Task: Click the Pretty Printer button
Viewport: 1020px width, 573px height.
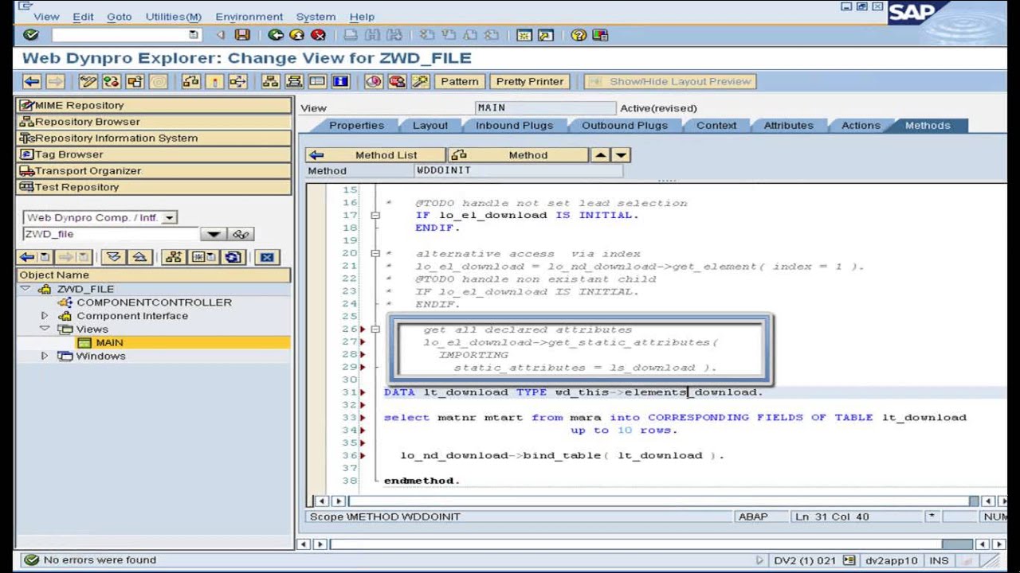Action: (x=529, y=81)
